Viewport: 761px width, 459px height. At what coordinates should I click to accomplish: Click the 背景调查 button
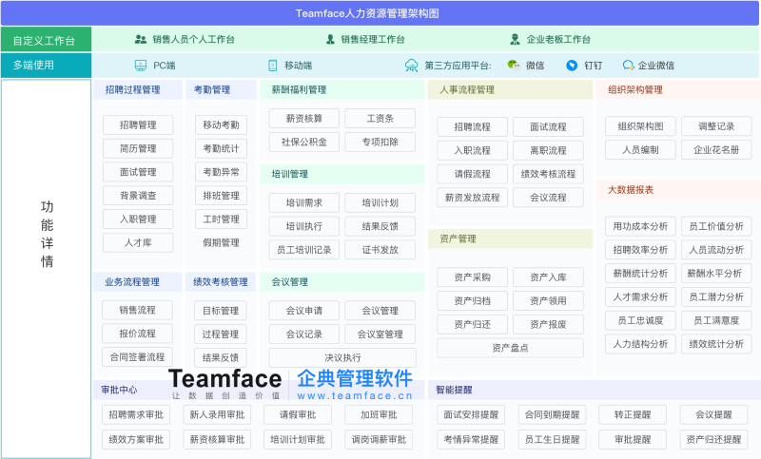click(x=138, y=196)
